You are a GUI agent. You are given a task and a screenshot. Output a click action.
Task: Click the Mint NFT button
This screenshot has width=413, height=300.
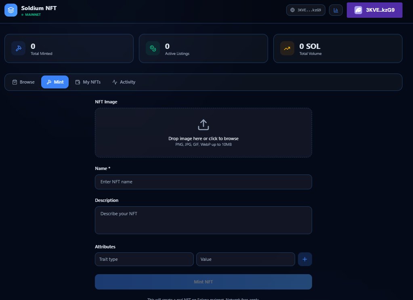[203, 282]
